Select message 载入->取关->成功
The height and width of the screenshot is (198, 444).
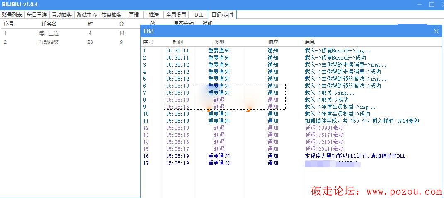327,100
